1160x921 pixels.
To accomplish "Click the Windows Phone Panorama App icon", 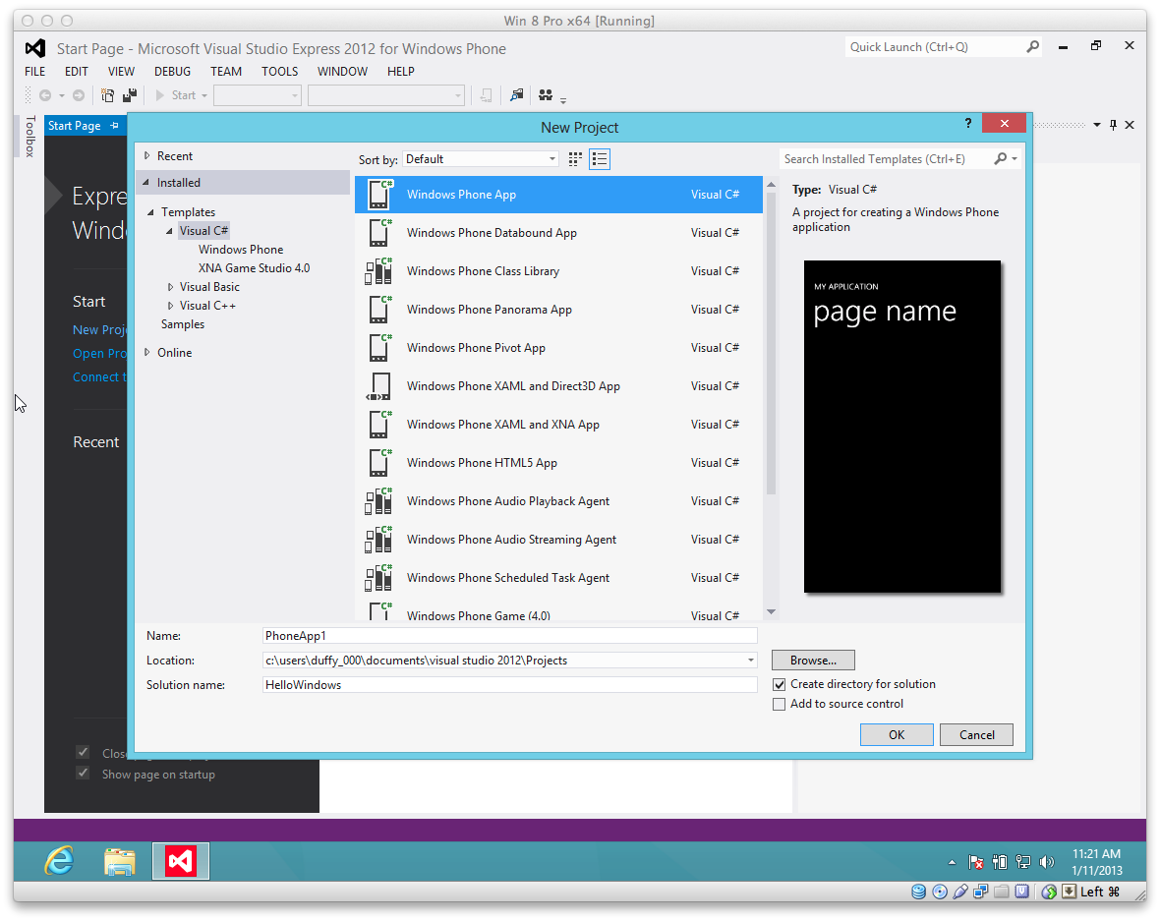I will (379, 310).
